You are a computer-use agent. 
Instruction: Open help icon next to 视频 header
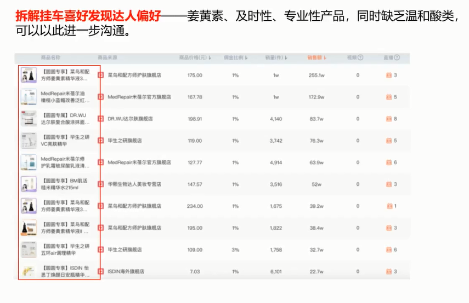(x=360, y=57)
